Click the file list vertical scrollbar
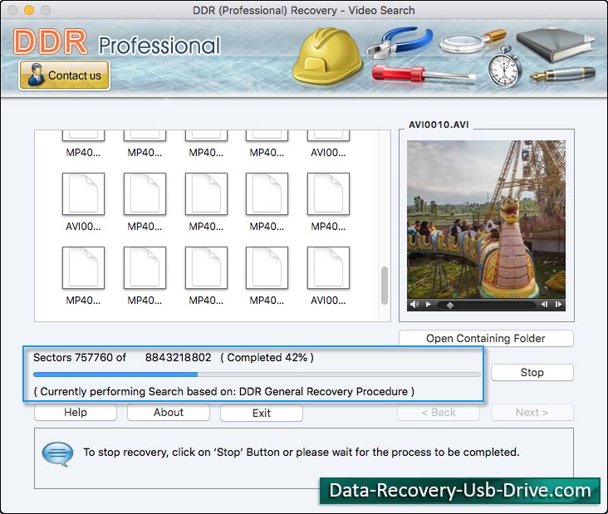 pyautogui.click(x=385, y=286)
